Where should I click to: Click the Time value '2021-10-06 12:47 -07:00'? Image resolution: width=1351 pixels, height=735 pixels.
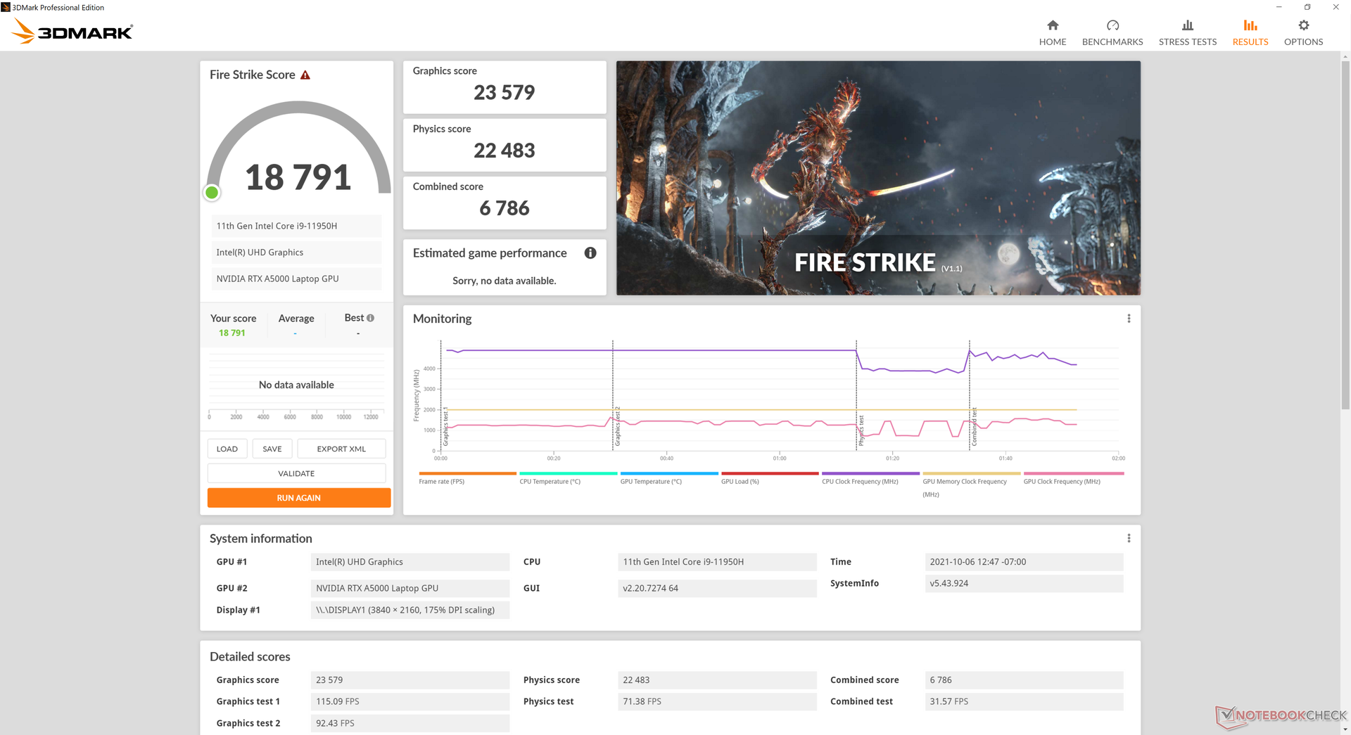1024,562
